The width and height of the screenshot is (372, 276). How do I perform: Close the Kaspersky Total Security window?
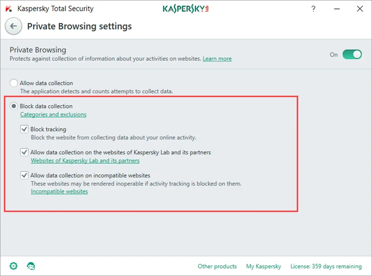pos(360,9)
